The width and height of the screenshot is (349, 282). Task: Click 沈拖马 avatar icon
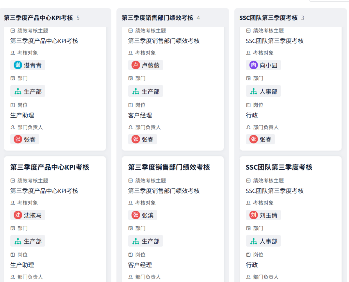coord(18,215)
